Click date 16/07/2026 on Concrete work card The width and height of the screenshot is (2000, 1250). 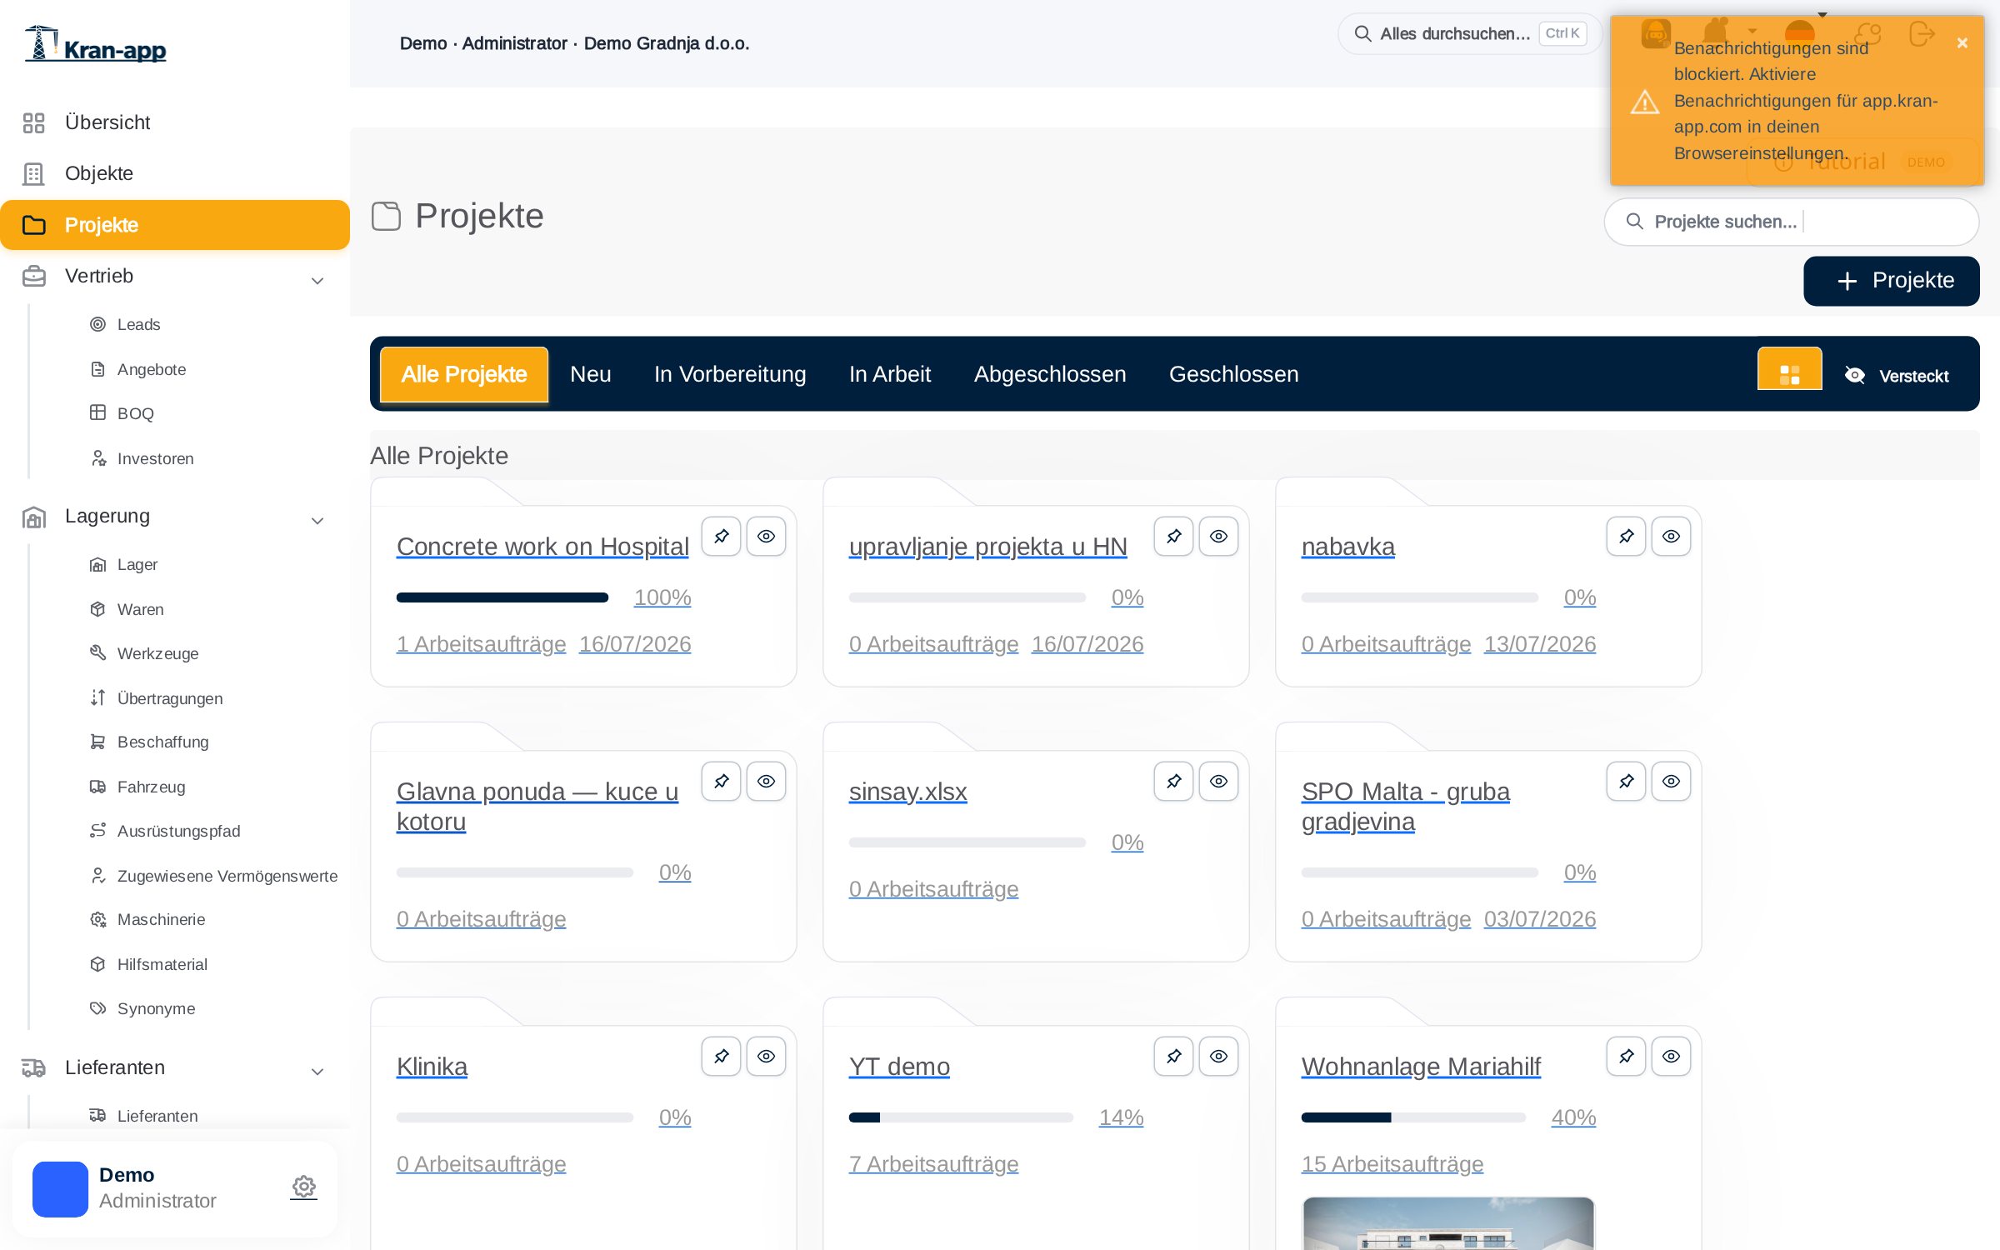(x=635, y=644)
